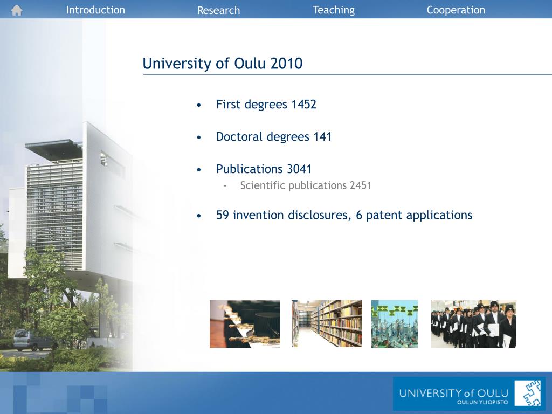Click the home icon in the navigation bar
Image resolution: width=552 pixels, height=414 pixels.
coord(17,10)
